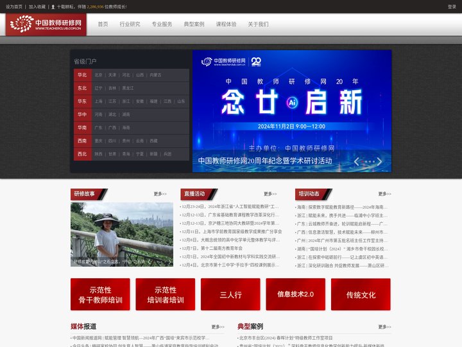Click 更多 next to 研修故事

pyautogui.click(x=160, y=194)
